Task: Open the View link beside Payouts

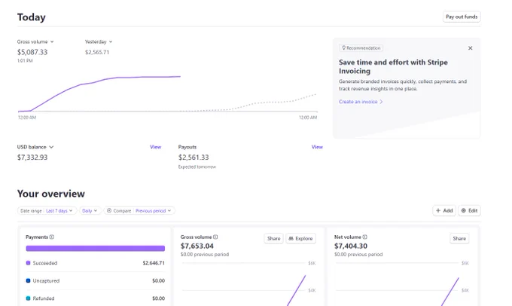Action: (x=317, y=147)
